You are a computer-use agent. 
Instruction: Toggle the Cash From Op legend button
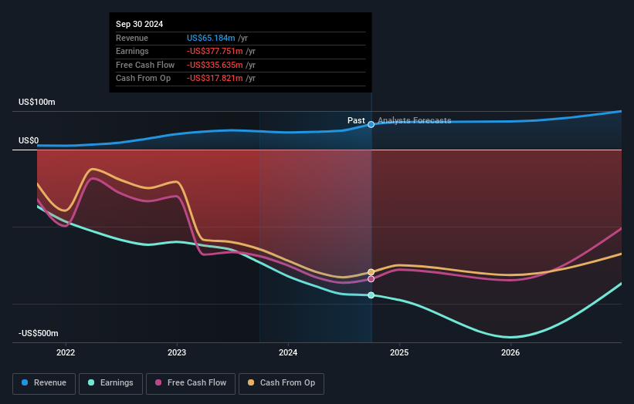click(281, 383)
